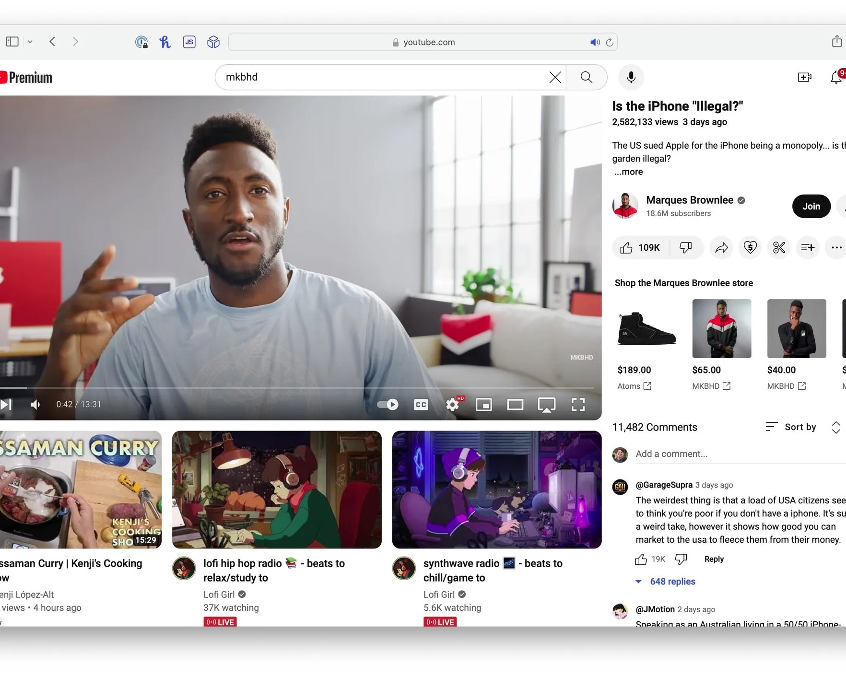Seek along the video progress bar
846x675 pixels.
pyautogui.click(x=297, y=387)
